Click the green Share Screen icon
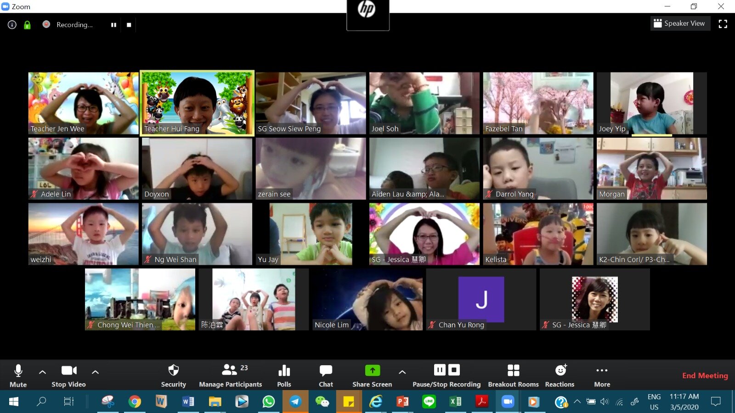 373,370
